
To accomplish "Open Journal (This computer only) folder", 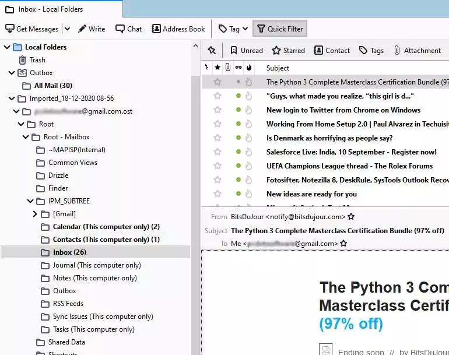I will 97,265.
